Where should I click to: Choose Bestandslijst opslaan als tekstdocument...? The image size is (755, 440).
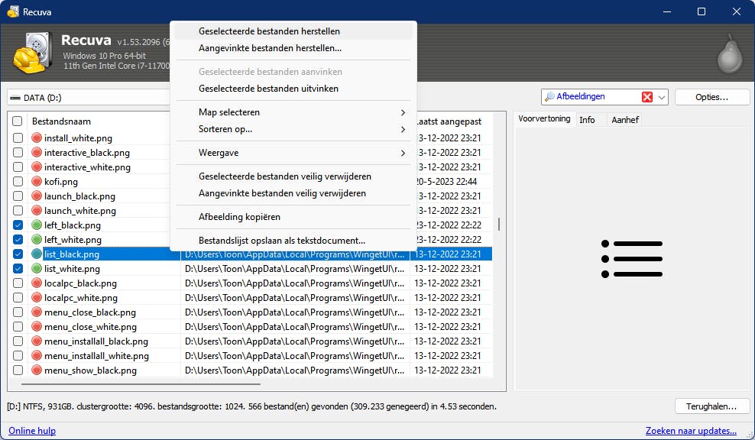tap(293, 240)
